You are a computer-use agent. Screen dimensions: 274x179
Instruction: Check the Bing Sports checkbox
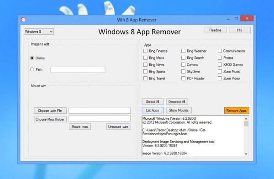(x=145, y=72)
